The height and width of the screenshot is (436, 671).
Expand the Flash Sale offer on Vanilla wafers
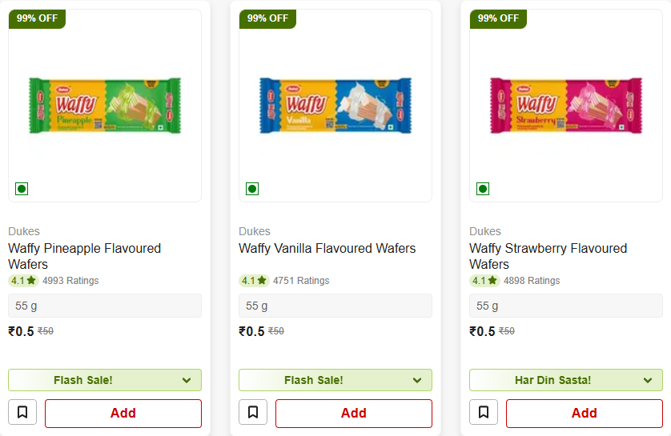click(x=335, y=380)
